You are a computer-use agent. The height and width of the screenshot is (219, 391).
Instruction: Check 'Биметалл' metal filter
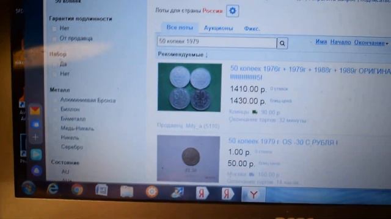56,119
